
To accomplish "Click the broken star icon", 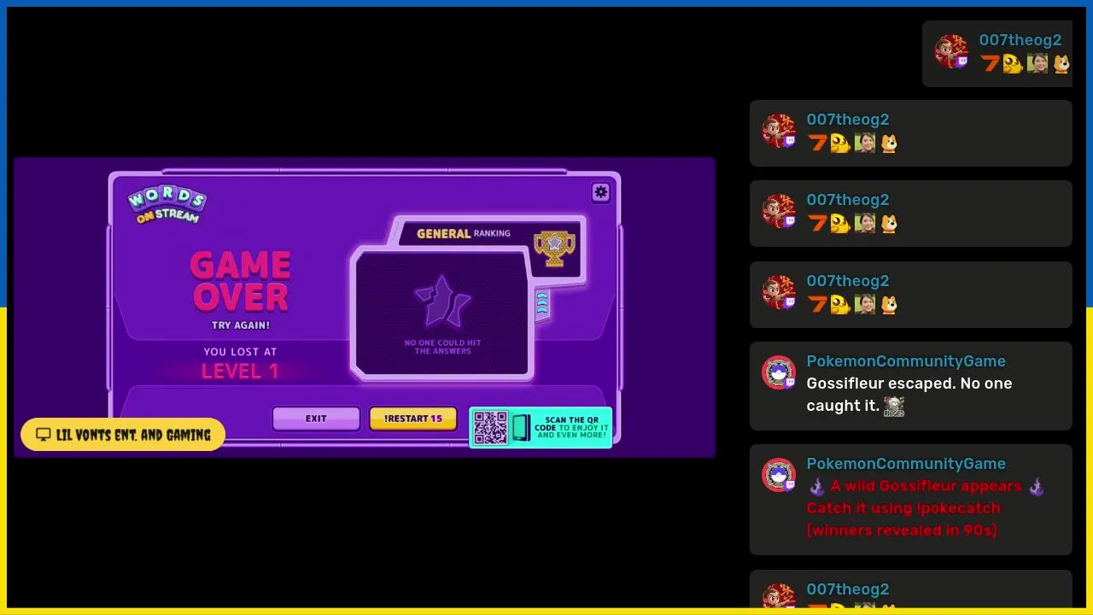I will point(442,302).
